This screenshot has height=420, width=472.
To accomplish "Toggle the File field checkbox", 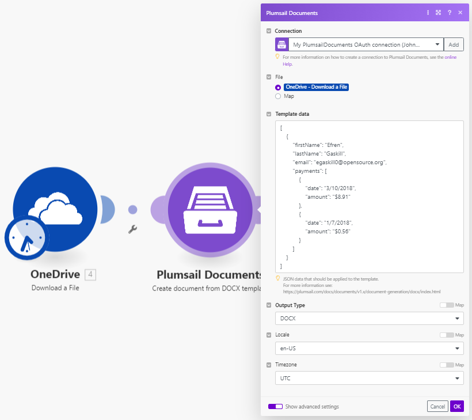I will tap(269, 77).
